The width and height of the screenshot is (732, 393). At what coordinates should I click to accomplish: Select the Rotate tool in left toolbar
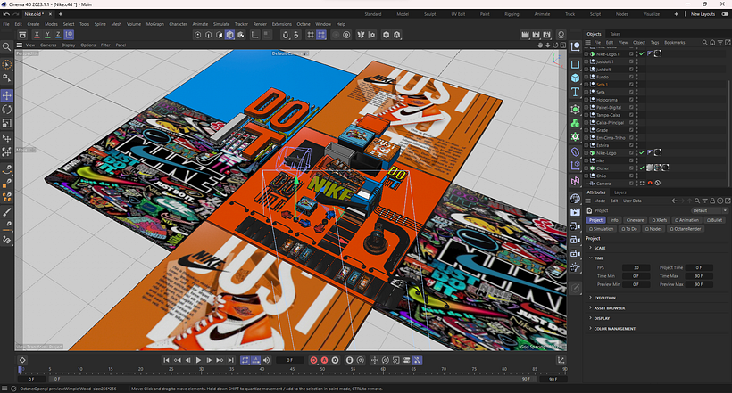pyautogui.click(x=7, y=110)
